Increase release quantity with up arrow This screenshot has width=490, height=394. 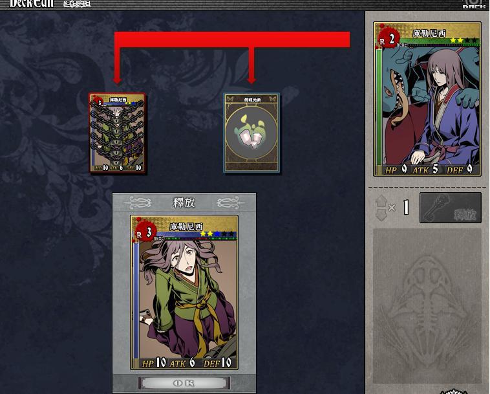381,201
